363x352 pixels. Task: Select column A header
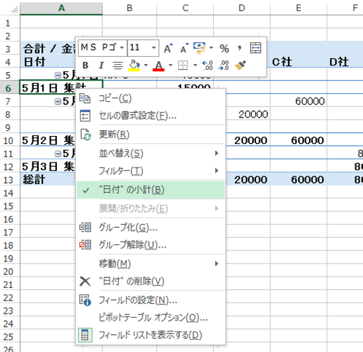pos(61,8)
